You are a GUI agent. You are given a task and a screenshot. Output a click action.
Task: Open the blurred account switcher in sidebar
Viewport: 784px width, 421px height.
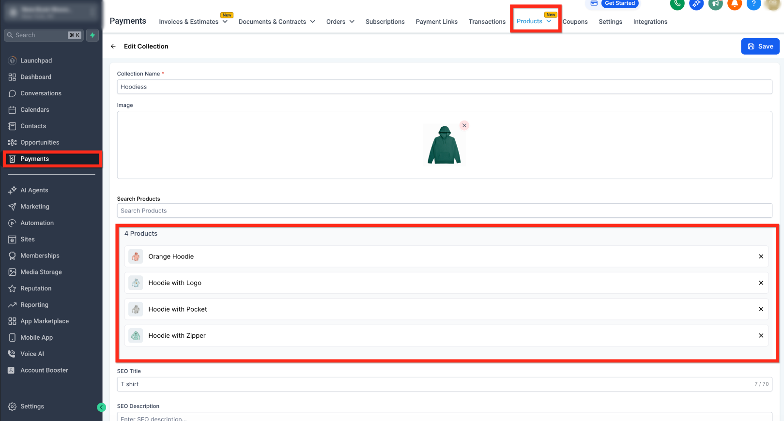pyautogui.click(x=51, y=12)
